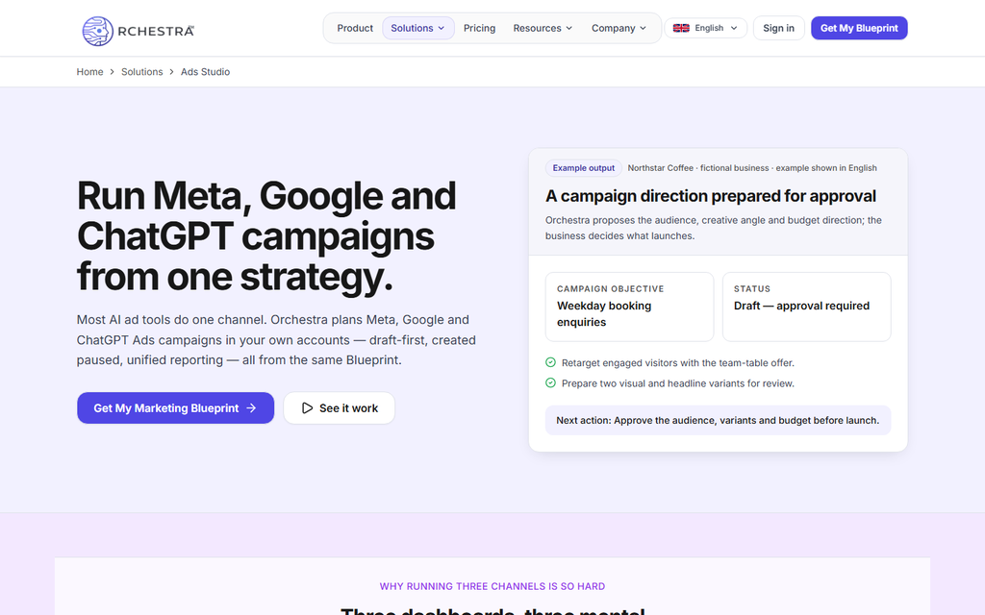This screenshot has height=615, width=985.
Task: Click the Orchestra logo icon
Action: [x=98, y=31]
